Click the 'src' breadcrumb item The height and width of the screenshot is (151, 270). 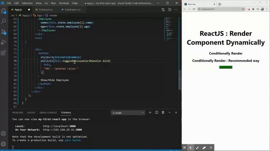coord(13,16)
